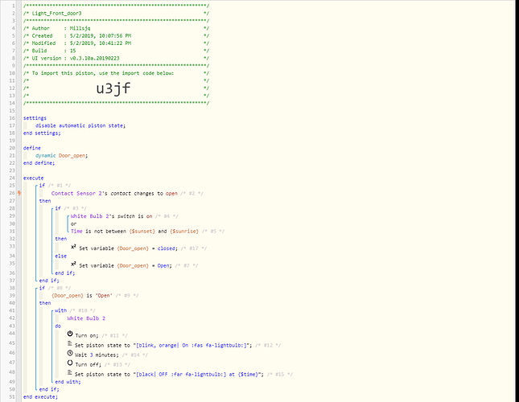Click the Created date comment line
This screenshot has width=519, height=402.
(x=116, y=35)
